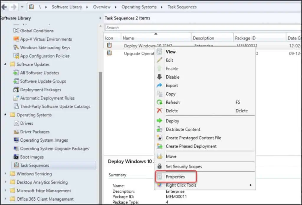Expand arrow after Overview breadcrumb

pyautogui.click(x=116, y=7)
